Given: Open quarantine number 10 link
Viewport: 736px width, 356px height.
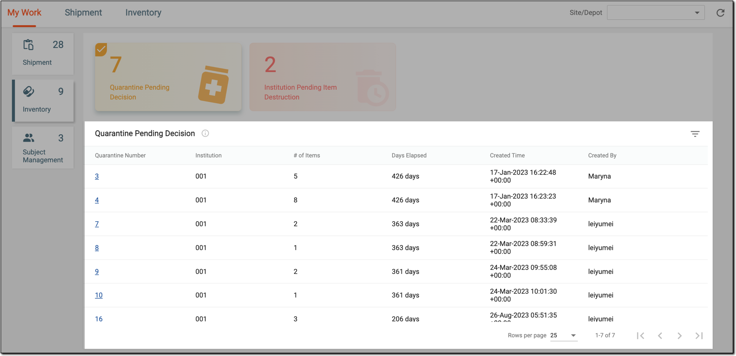Looking at the screenshot, I should 99,295.
